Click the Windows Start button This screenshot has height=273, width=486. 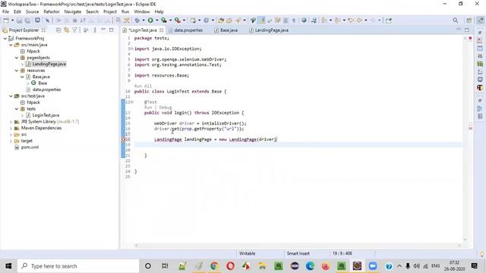click(8, 266)
